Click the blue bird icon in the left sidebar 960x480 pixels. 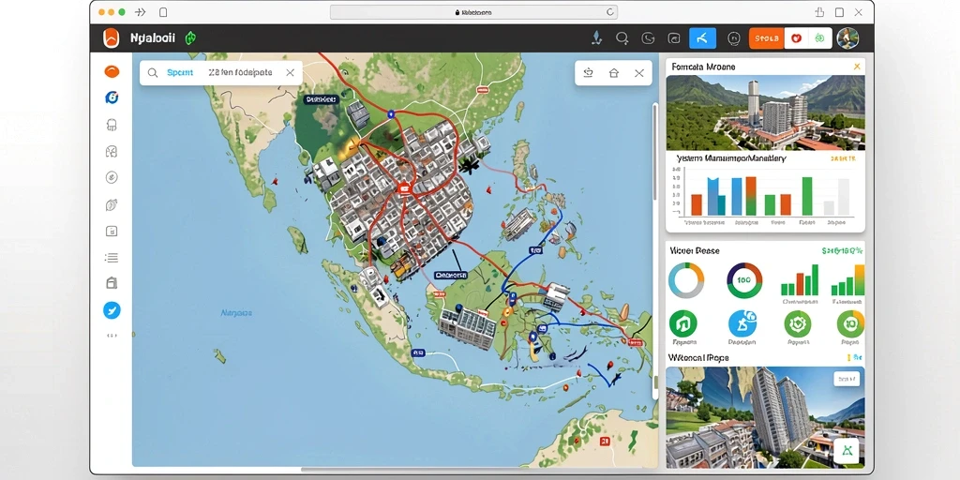(x=112, y=310)
